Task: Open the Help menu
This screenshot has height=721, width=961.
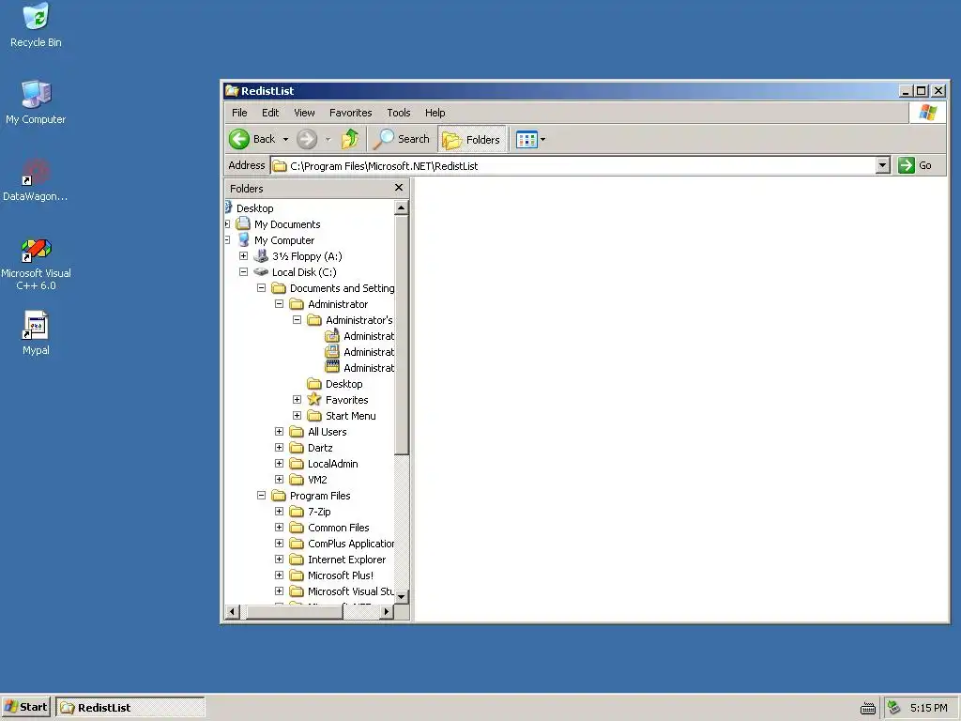Action: [435, 113]
